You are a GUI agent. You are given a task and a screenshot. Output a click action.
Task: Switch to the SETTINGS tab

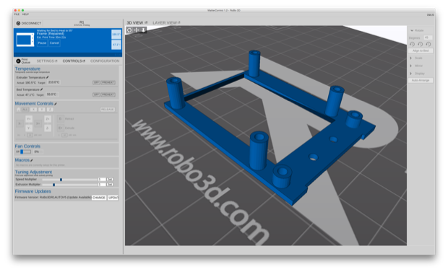(47, 61)
